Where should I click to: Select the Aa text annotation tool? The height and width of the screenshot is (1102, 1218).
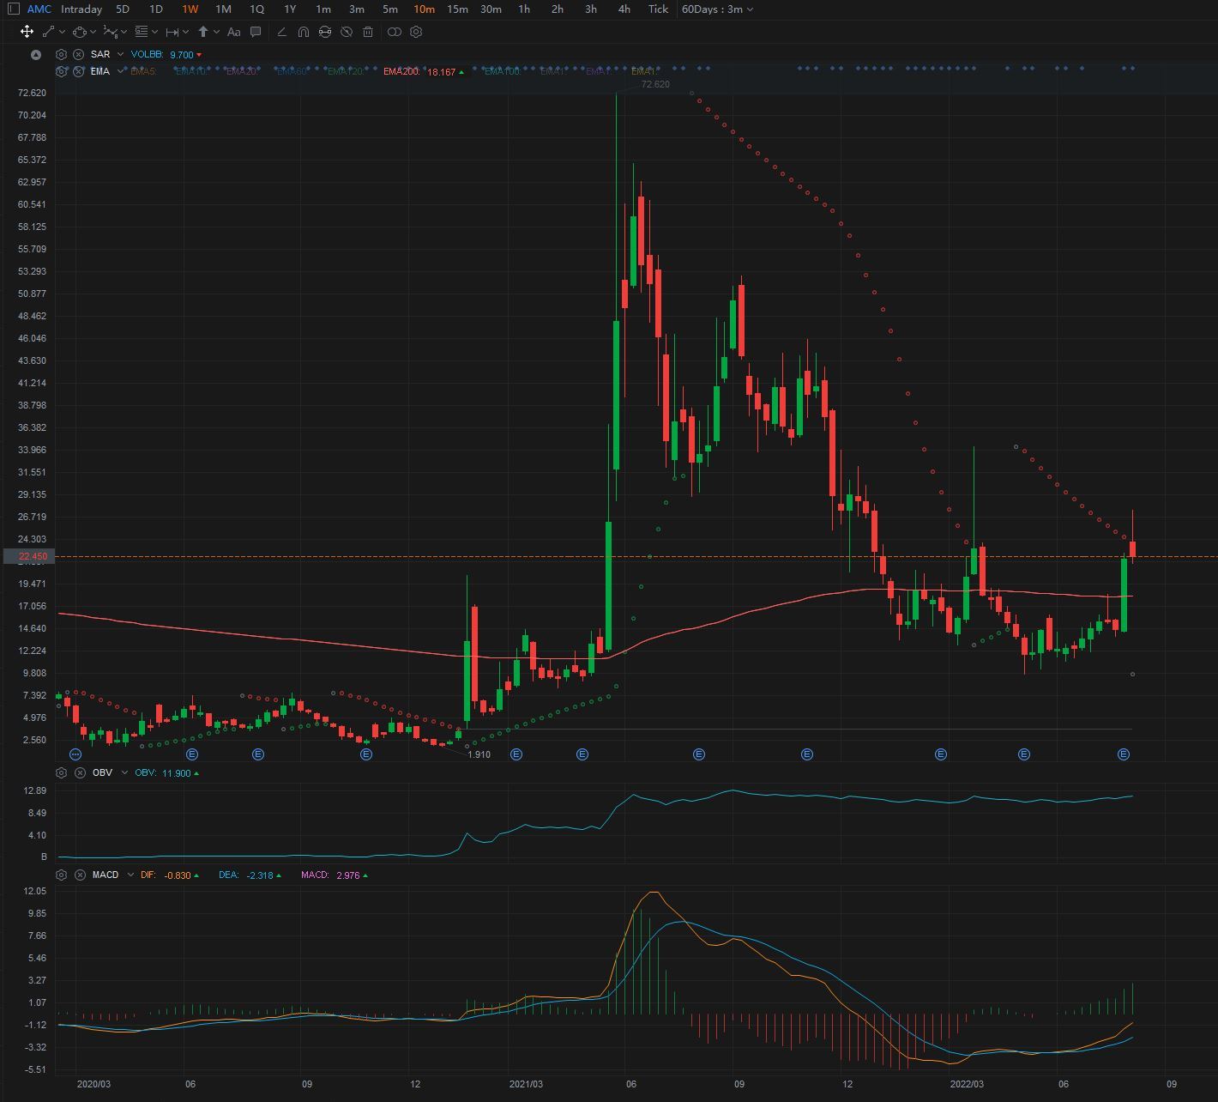click(233, 32)
